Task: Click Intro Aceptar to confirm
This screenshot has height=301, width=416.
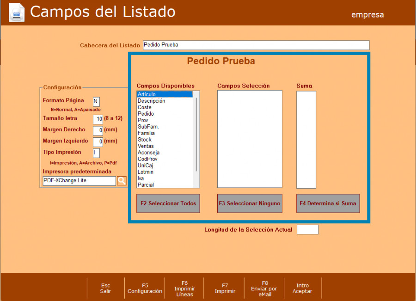Action: [303, 289]
